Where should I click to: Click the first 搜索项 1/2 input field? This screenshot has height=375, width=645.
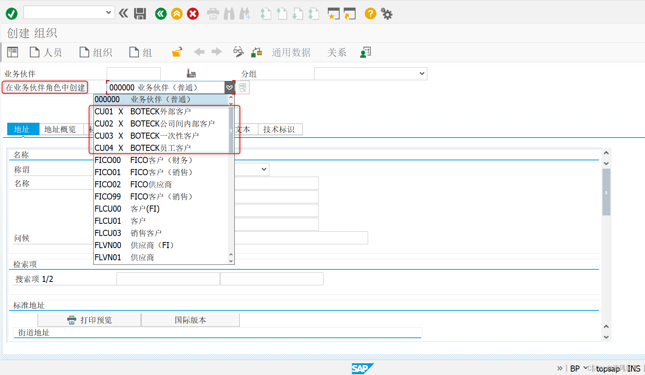pos(168,279)
